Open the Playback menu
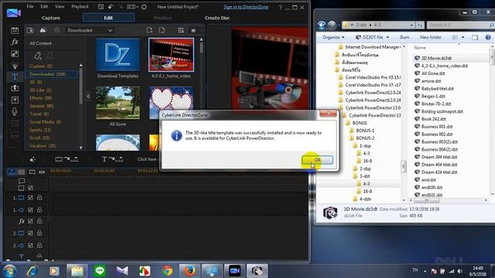Image resolution: width=495 pixels, height=278 pixels. tap(80, 6)
